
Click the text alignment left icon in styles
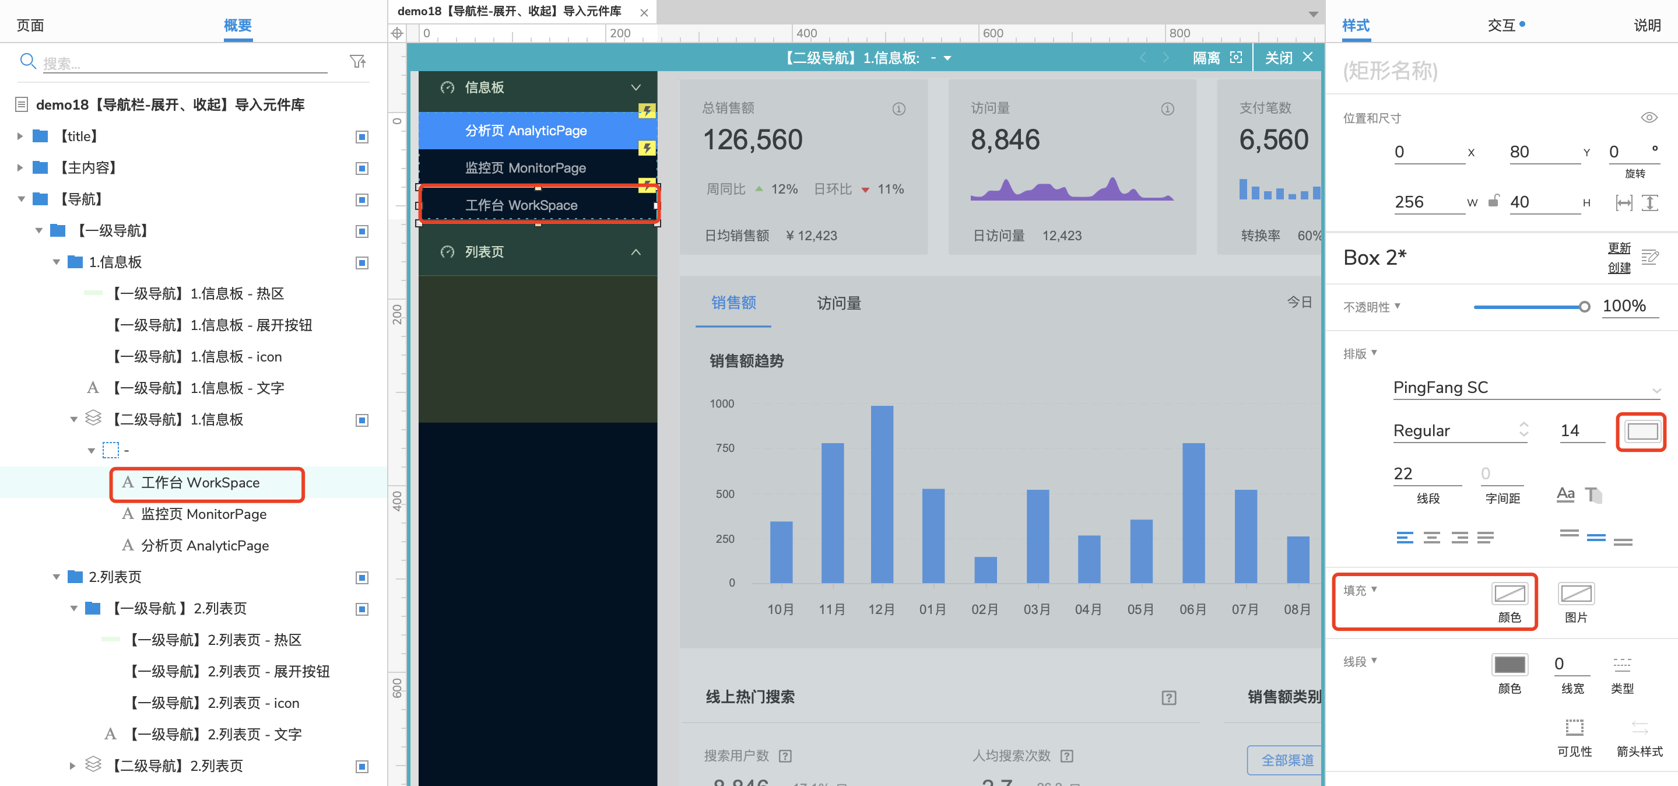pos(1404,535)
